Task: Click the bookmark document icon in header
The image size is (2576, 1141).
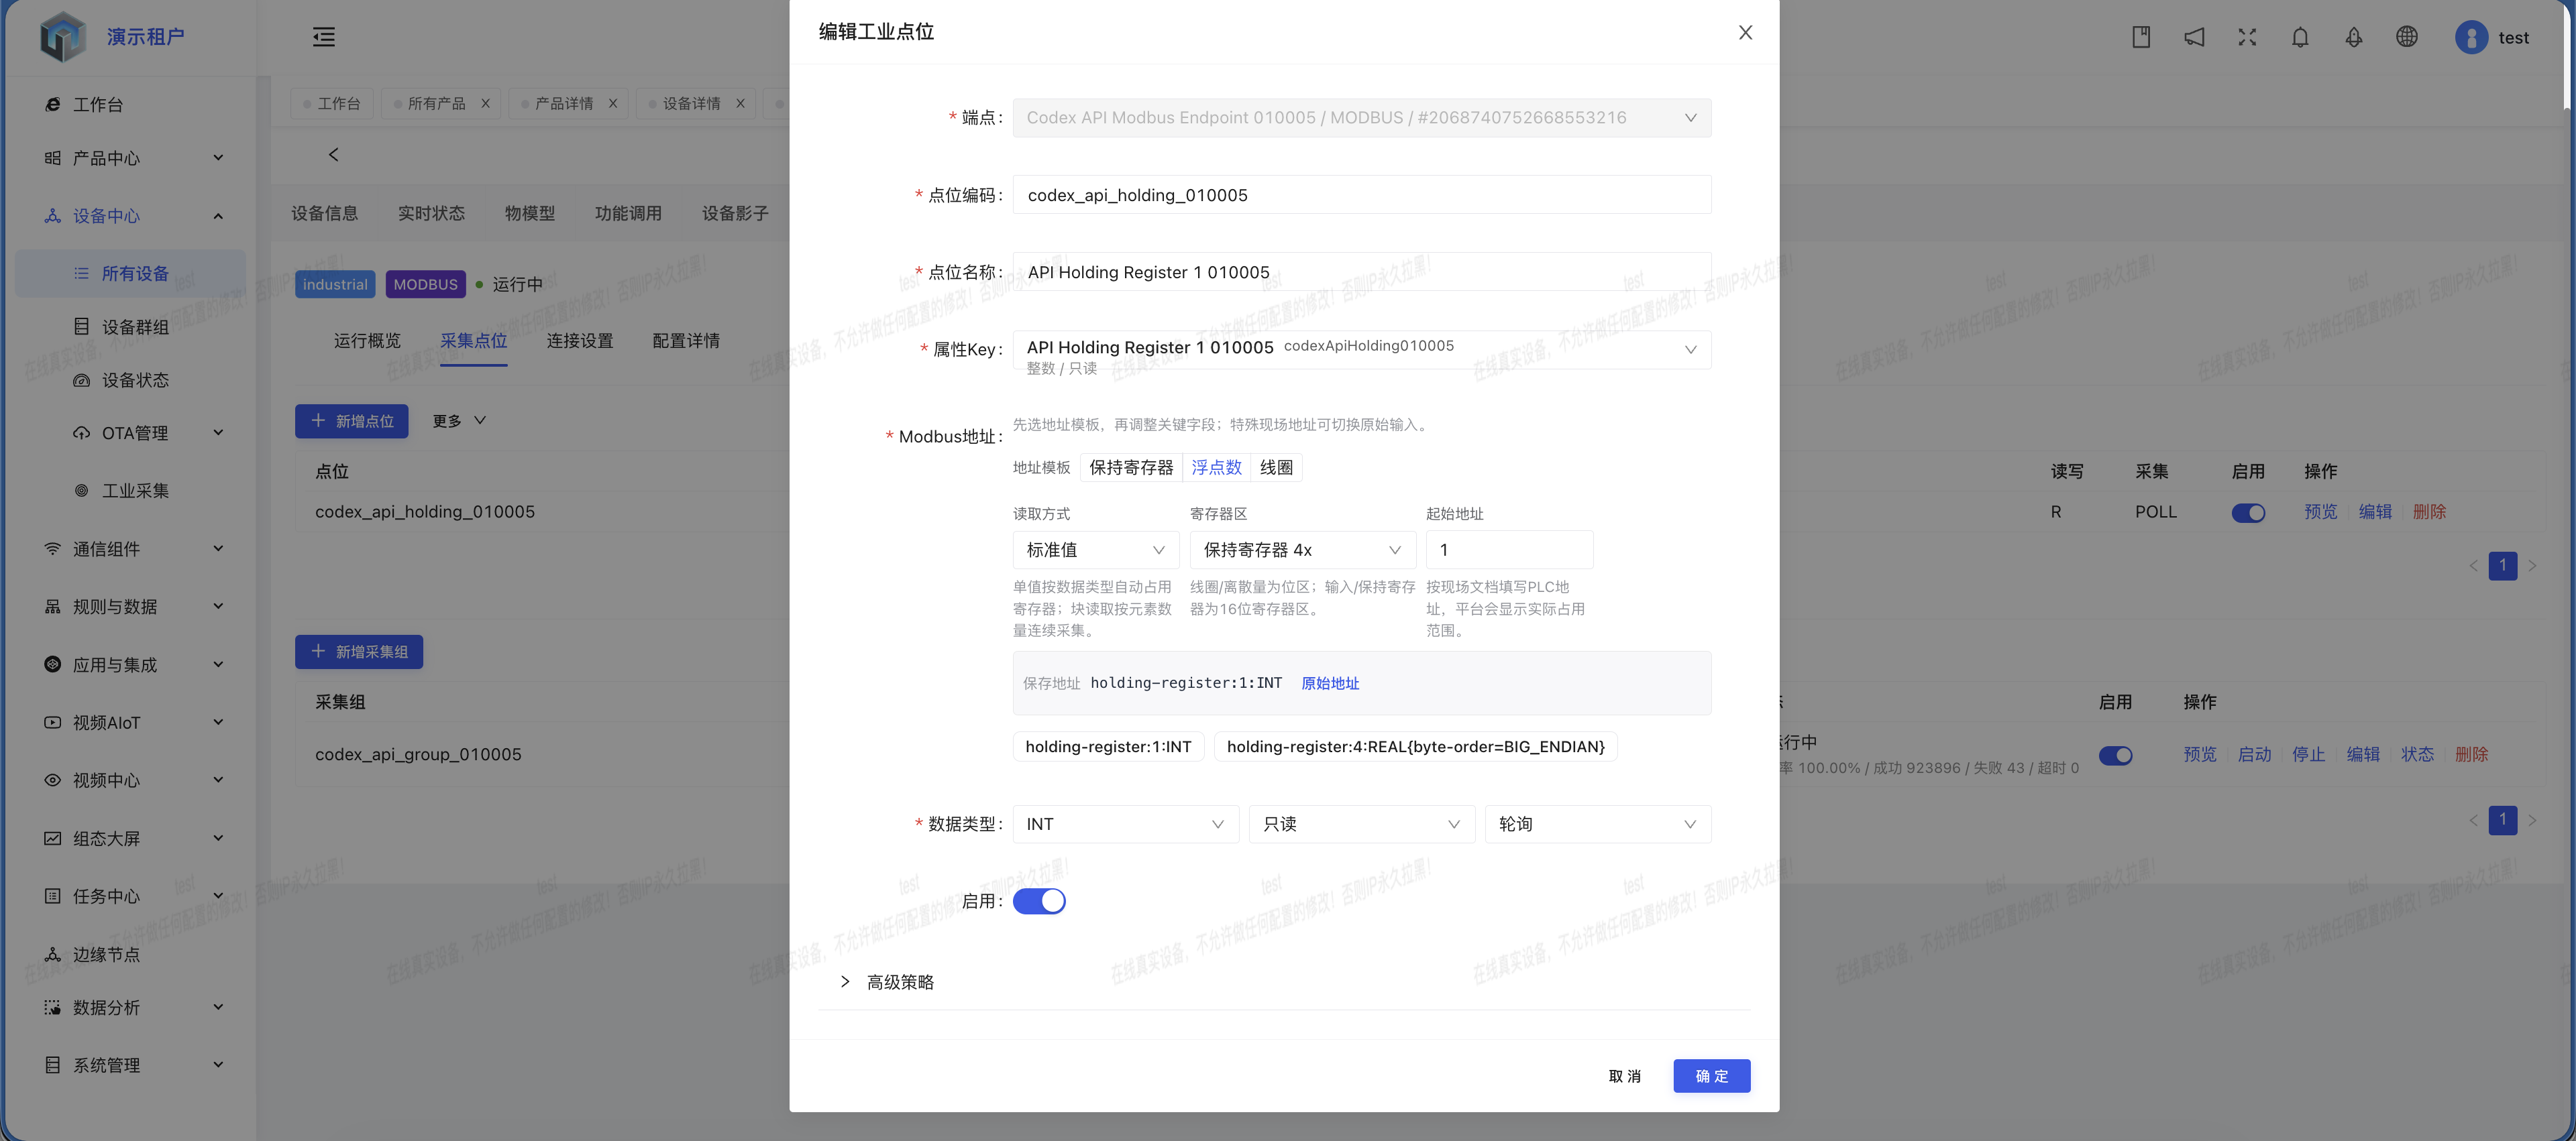Action: point(2141,37)
